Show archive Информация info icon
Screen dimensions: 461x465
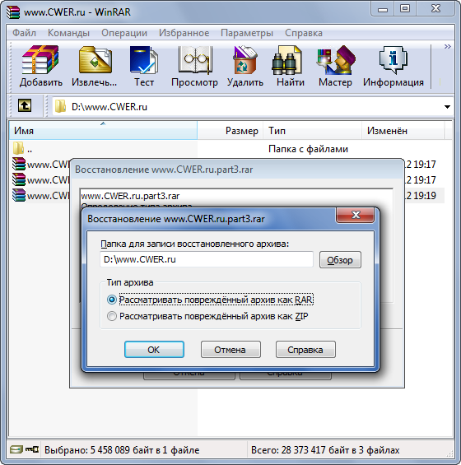pos(393,61)
